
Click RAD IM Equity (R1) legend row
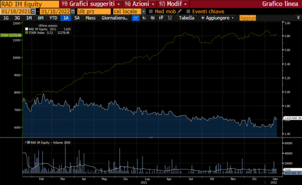48,29
